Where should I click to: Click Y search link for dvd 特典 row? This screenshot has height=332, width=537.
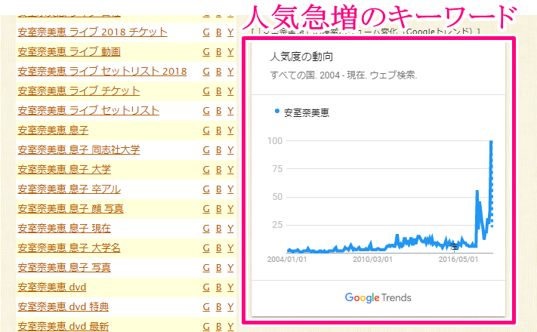point(230,306)
